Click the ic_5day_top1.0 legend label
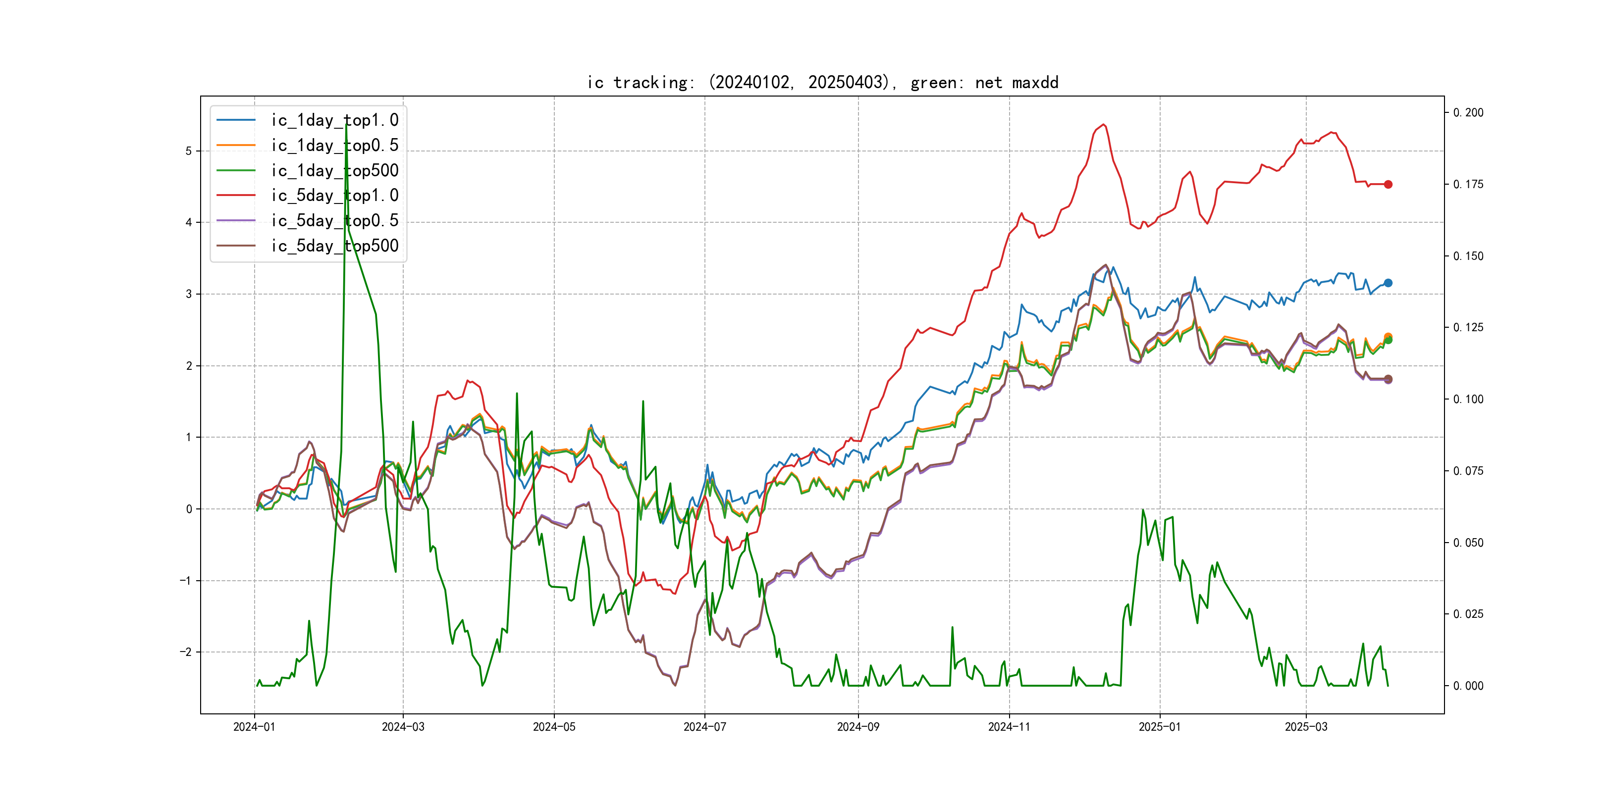 334,196
